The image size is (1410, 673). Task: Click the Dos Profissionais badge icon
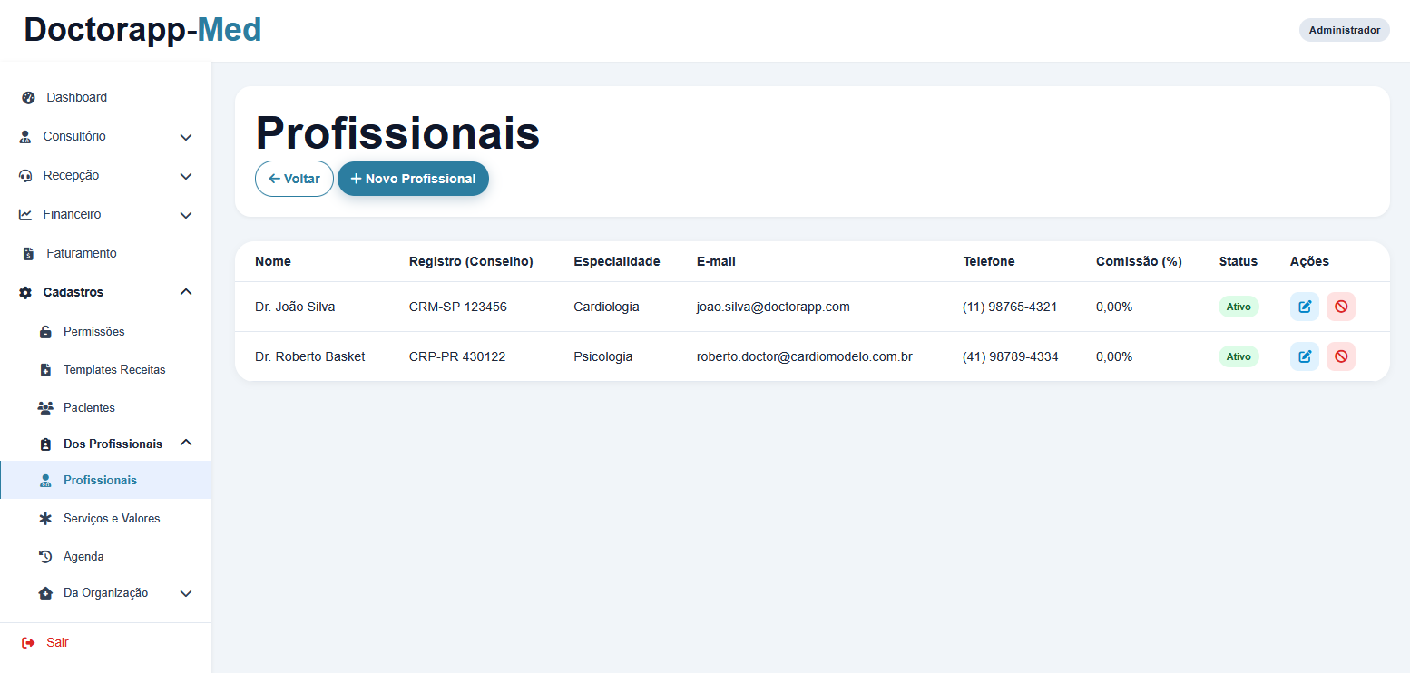point(45,444)
